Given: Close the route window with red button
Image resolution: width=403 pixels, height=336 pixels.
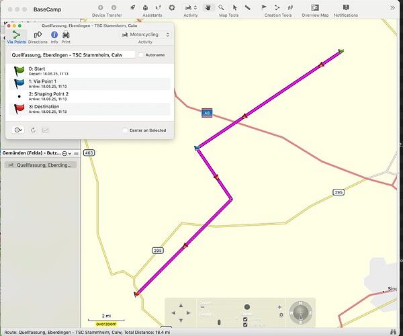Looking at the screenshot, I should tap(9, 26).
